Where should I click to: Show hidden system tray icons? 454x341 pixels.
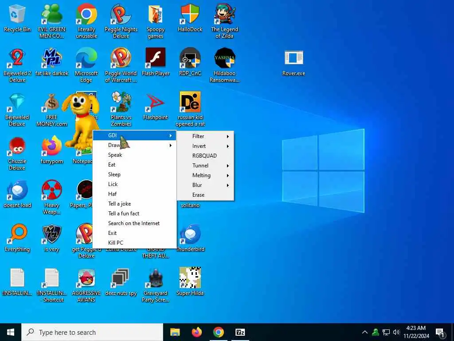(365, 332)
